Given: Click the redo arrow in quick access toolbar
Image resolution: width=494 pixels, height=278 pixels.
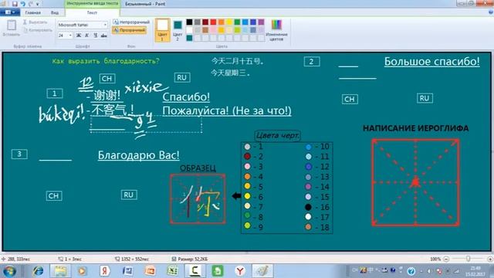Looking at the screenshot, I should (31, 4).
